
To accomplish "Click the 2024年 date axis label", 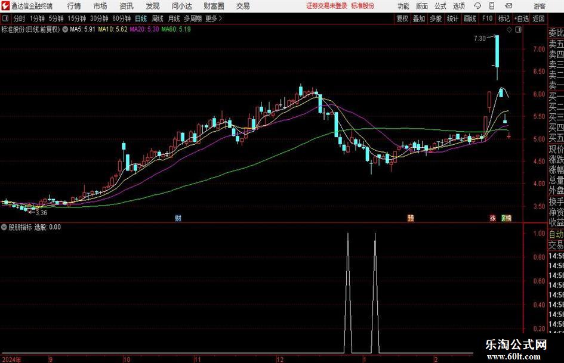I will [11, 359].
